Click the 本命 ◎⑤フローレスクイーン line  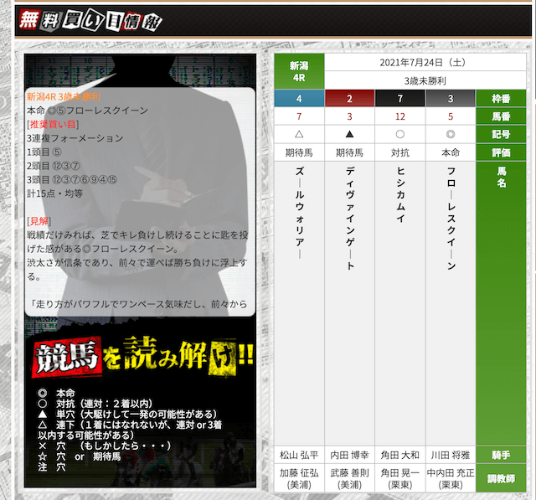[x=87, y=111]
